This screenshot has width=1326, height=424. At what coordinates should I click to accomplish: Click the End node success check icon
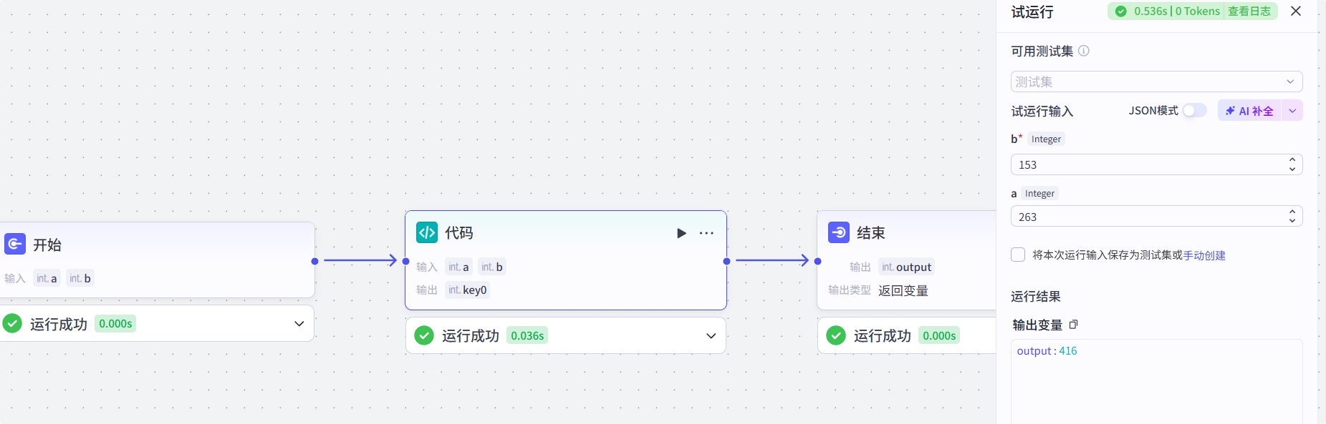click(836, 335)
